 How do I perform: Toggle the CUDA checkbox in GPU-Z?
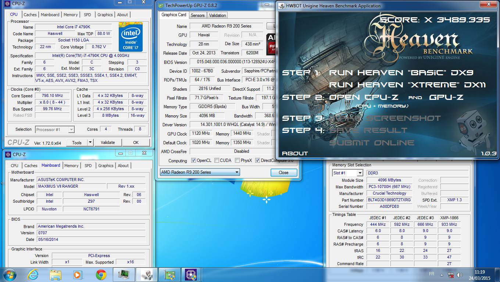tap(217, 160)
